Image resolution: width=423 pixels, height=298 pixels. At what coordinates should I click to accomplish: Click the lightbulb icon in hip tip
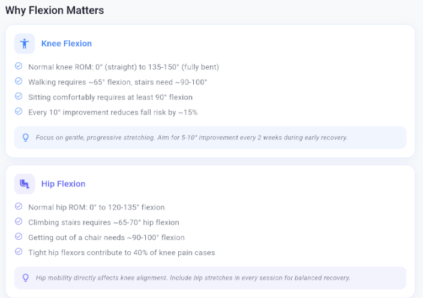(26, 278)
